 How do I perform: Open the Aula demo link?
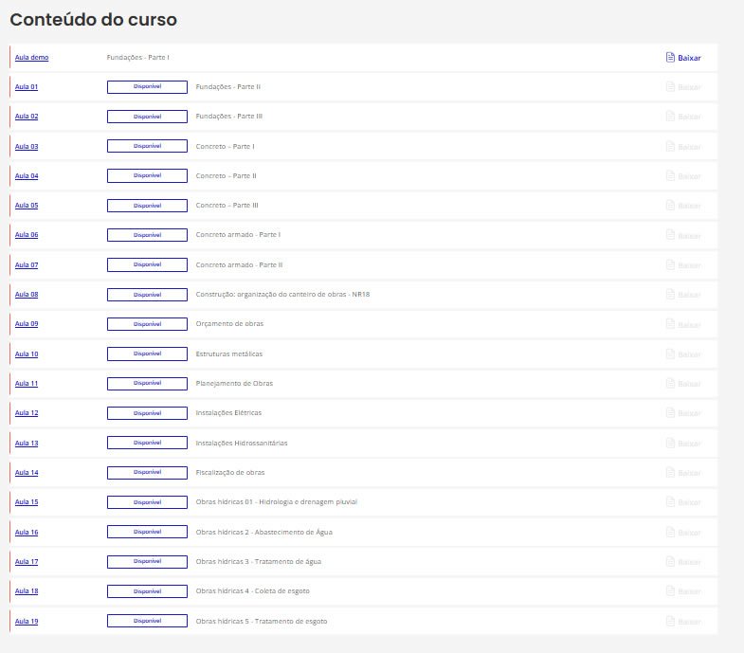coord(31,57)
